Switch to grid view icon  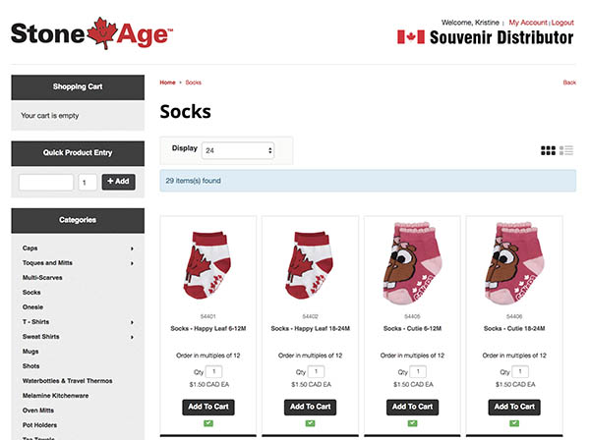coord(548,150)
